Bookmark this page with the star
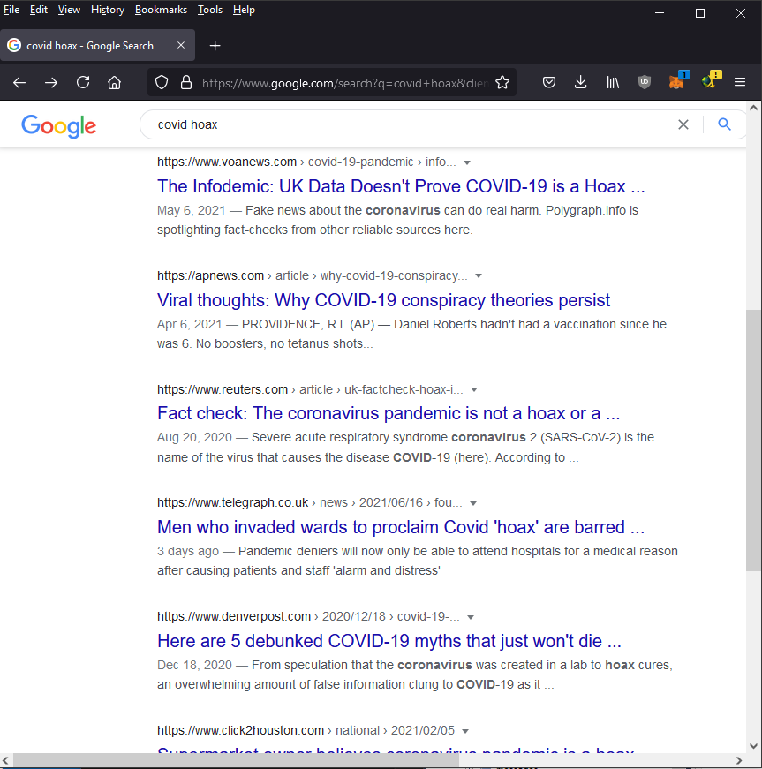762x769 pixels. (502, 82)
